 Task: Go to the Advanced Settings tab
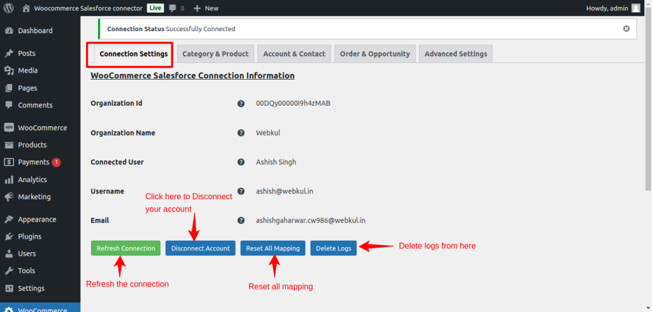click(x=455, y=54)
